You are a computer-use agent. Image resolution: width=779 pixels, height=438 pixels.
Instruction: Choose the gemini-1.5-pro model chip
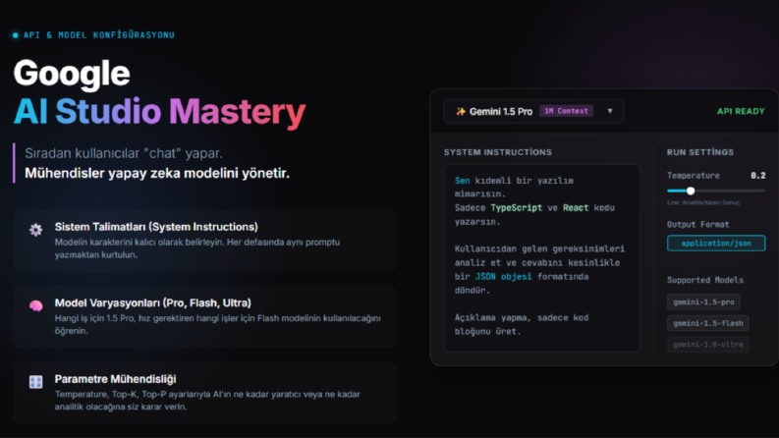pos(703,301)
